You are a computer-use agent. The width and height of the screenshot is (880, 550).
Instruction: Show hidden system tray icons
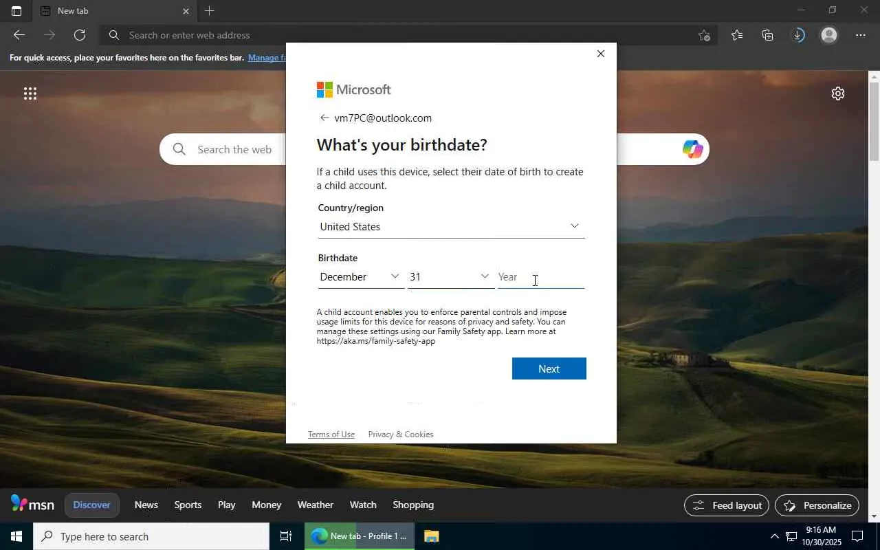774,536
